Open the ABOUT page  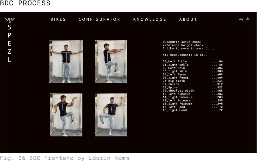188,19
